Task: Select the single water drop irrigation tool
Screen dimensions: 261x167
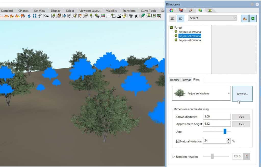Action: [x=29, y=16]
